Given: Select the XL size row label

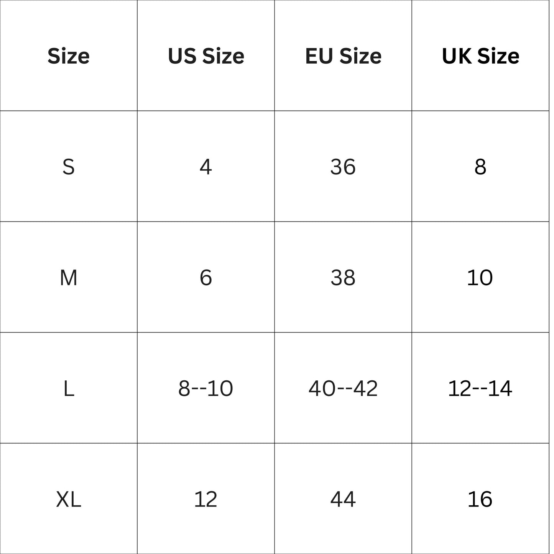Looking at the screenshot, I should coord(69,499).
